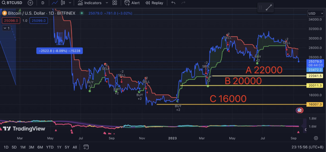Click the 25098.0 sell price box

[11, 20]
